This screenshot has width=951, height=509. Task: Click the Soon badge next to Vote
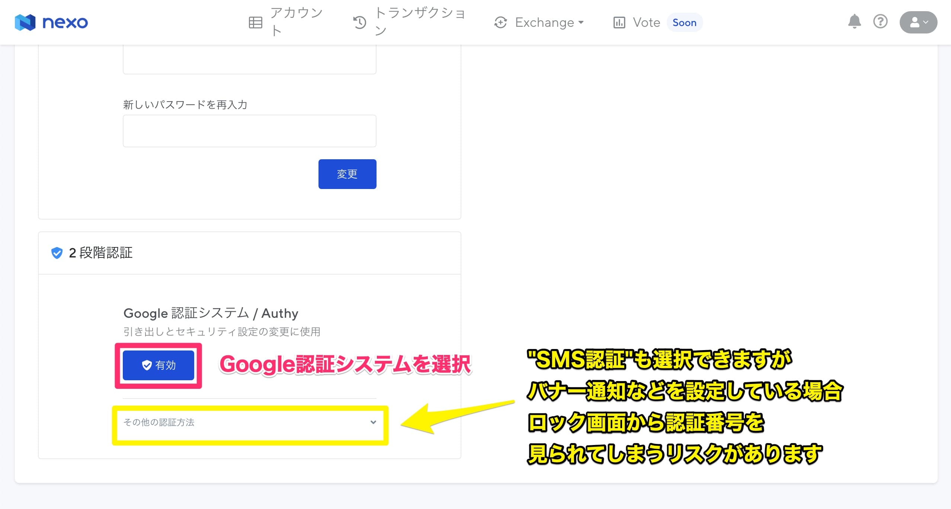pos(685,22)
